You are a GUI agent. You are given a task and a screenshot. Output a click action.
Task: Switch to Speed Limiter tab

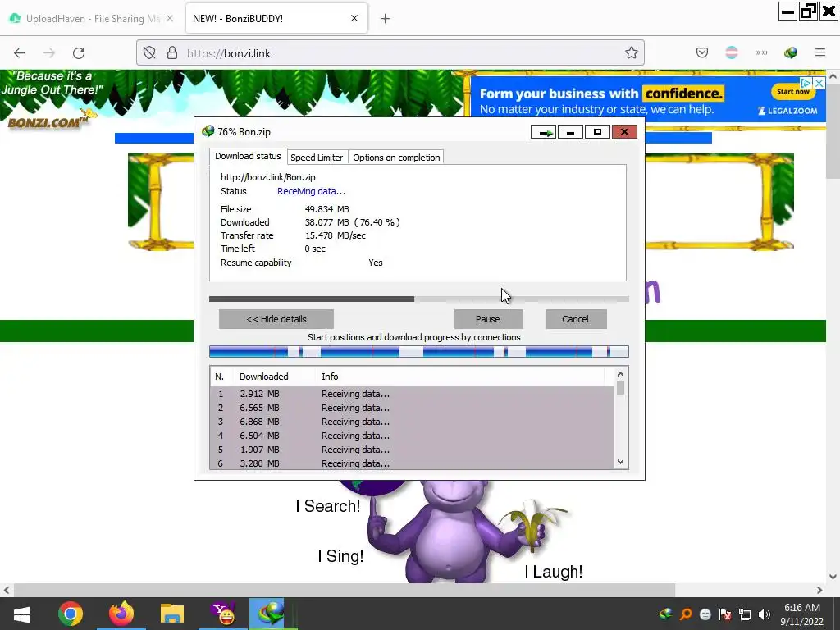click(317, 157)
